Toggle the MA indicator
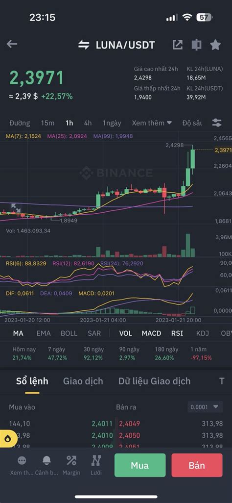The image size is (232, 503). [x=18, y=333]
